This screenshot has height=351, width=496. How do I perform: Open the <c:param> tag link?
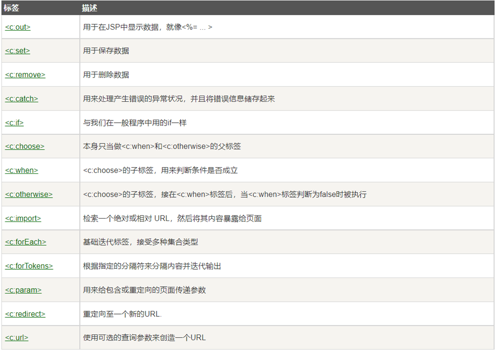coord(23,290)
